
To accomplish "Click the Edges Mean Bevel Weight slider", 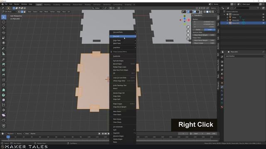I will point(204,41).
